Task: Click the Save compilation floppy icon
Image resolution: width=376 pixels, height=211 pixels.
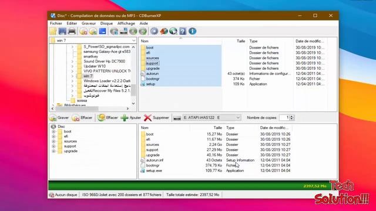Action: (62, 31)
